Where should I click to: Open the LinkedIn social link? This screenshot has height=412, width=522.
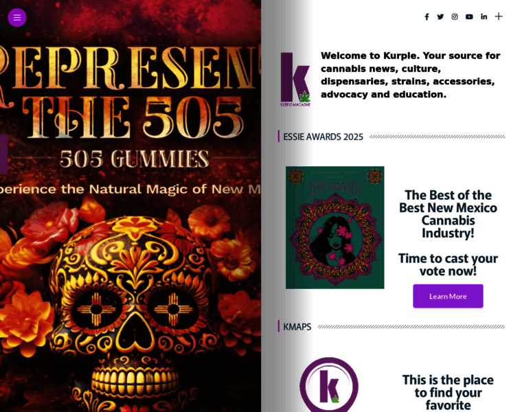(x=484, y=16)
